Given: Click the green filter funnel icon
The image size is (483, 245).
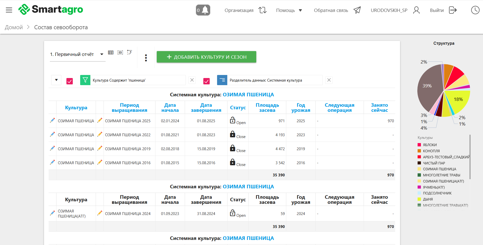Looking at the screenshot, I should coord(85,80).
